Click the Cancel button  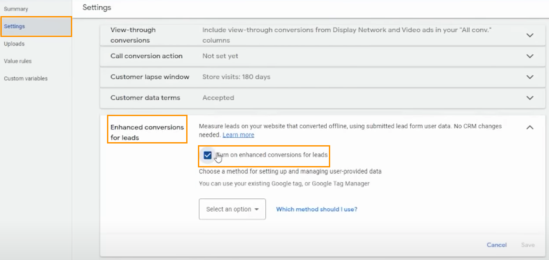pos(497,245)
